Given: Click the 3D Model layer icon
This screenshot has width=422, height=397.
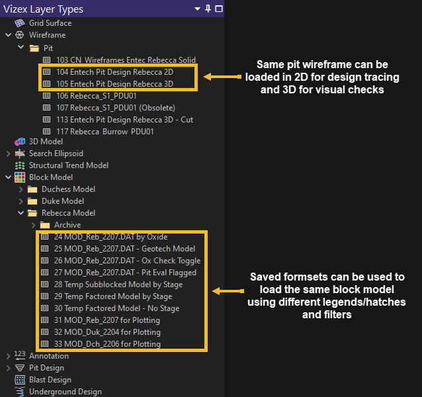Looking at the screenshot, I should pos(19,142).
